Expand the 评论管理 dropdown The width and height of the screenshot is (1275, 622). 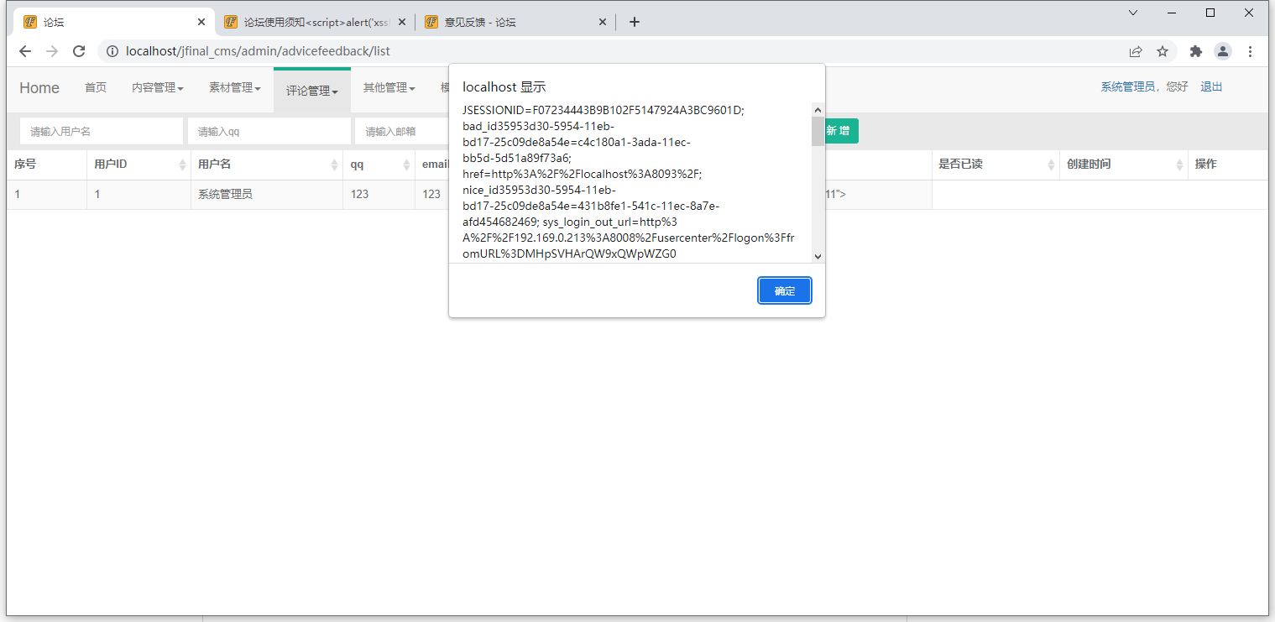(312, 91)
